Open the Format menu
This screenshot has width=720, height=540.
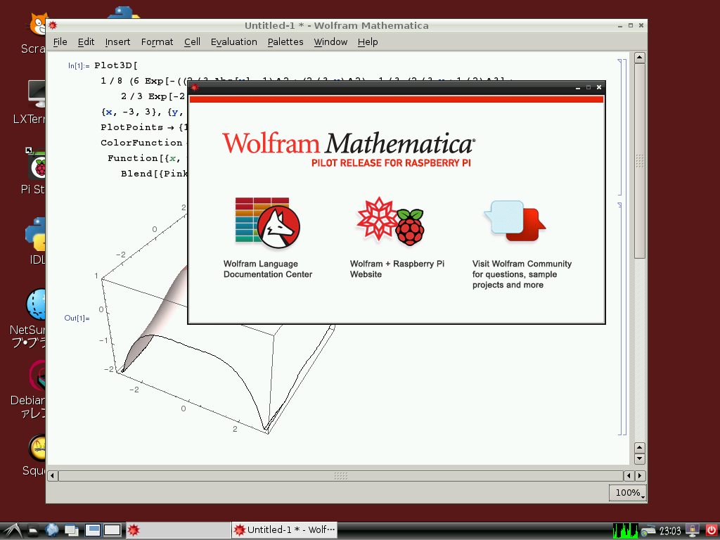[157, 41]
